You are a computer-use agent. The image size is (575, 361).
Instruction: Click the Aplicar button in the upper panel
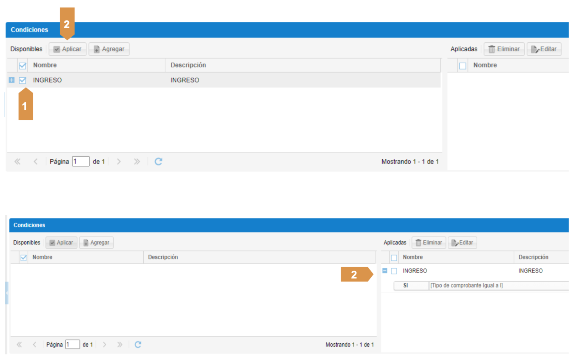point(67,49)
